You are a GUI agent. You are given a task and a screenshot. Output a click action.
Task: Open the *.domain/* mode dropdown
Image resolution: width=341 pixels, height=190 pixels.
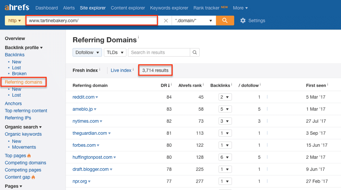click(x=193, y=21)
